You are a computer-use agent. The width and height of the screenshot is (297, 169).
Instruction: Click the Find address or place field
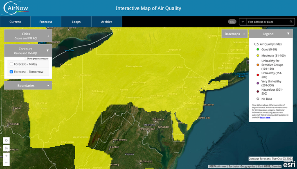pos(266,21)
